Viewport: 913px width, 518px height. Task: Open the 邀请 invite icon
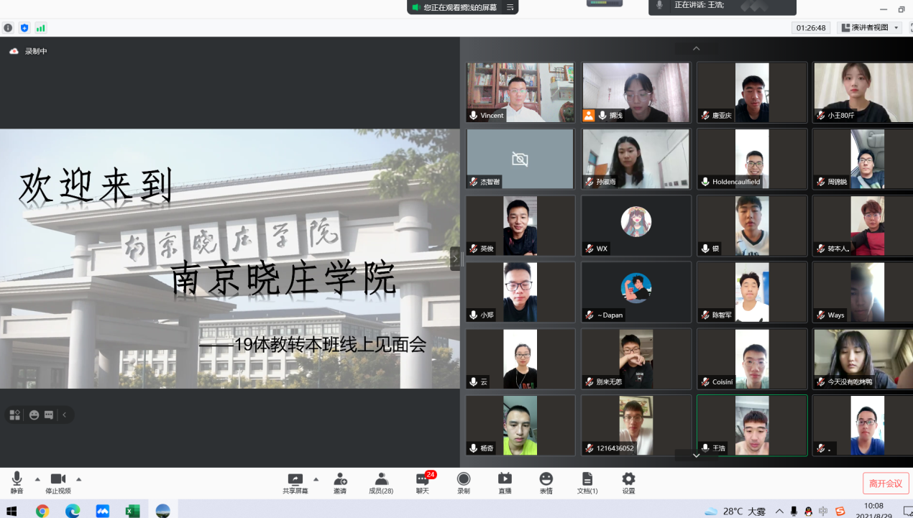pyautogui.click(x=339, y=480)
